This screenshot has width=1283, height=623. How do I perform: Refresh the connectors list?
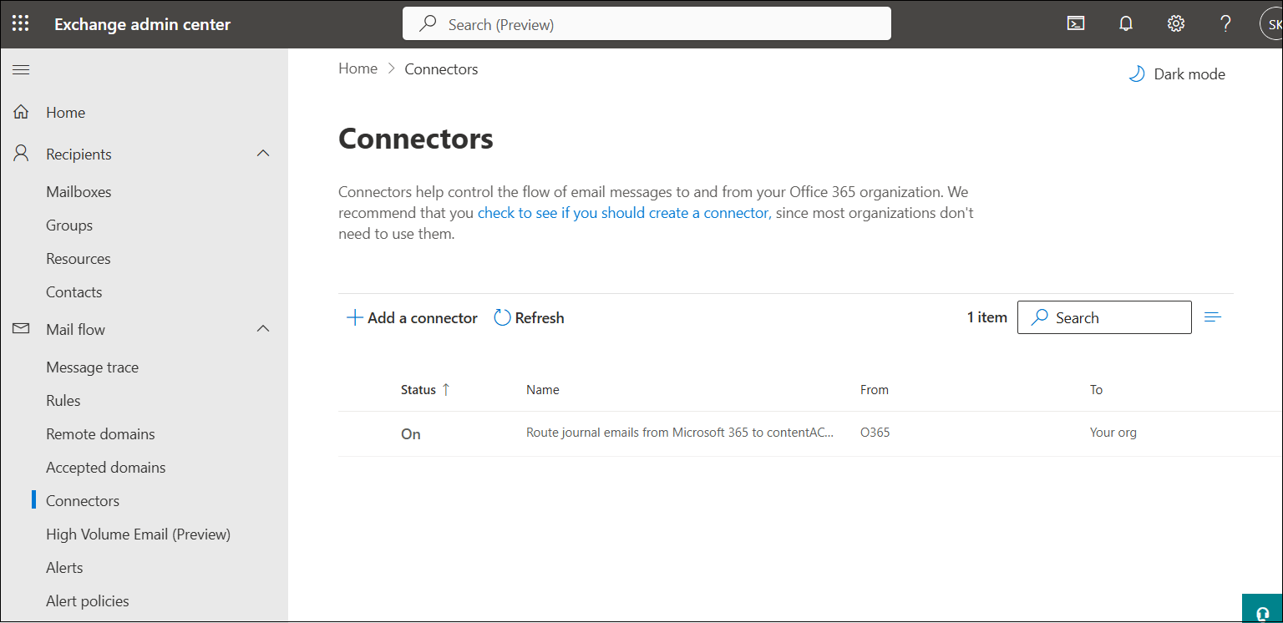tap(529, 318)
